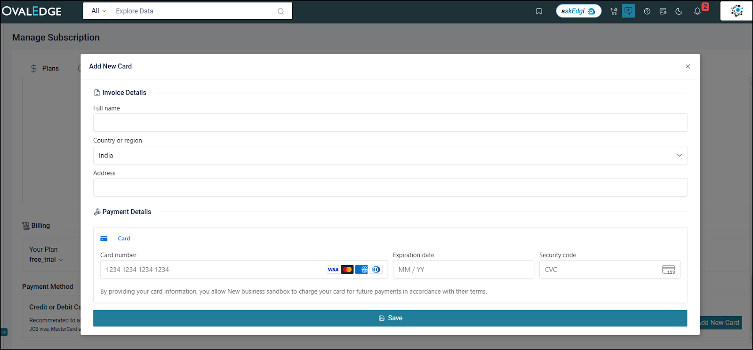
Task: Click the Your Plan label
Action: point(43,249)
